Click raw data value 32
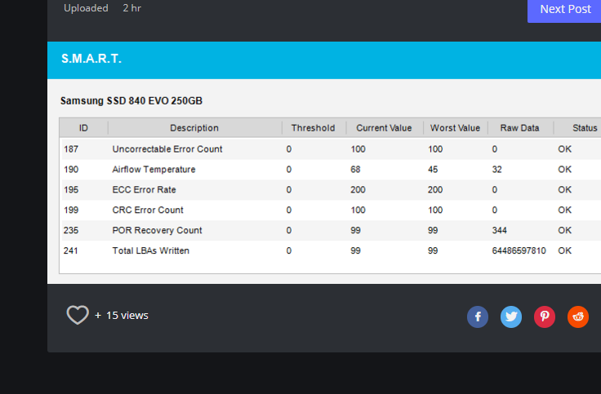This screenshot has height=394, width=601. (x=496, y=169)
